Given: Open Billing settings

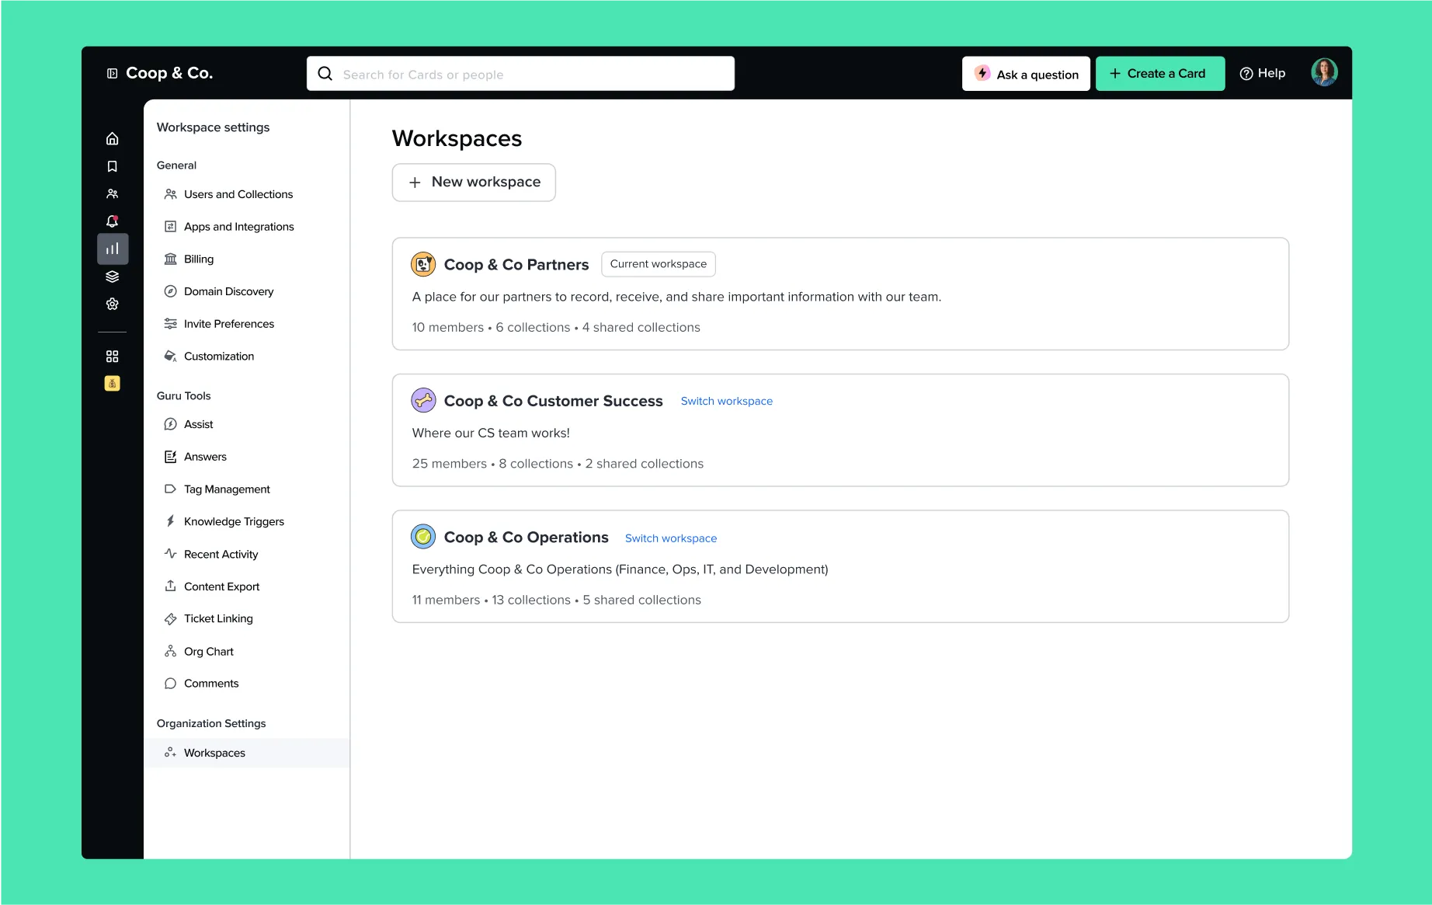Looking at the screenshot, I should coord(198,259).
